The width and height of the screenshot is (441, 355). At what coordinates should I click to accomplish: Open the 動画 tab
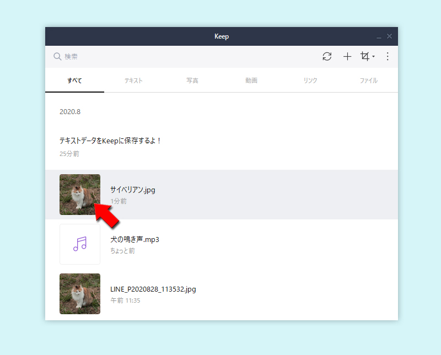(251, 80)
